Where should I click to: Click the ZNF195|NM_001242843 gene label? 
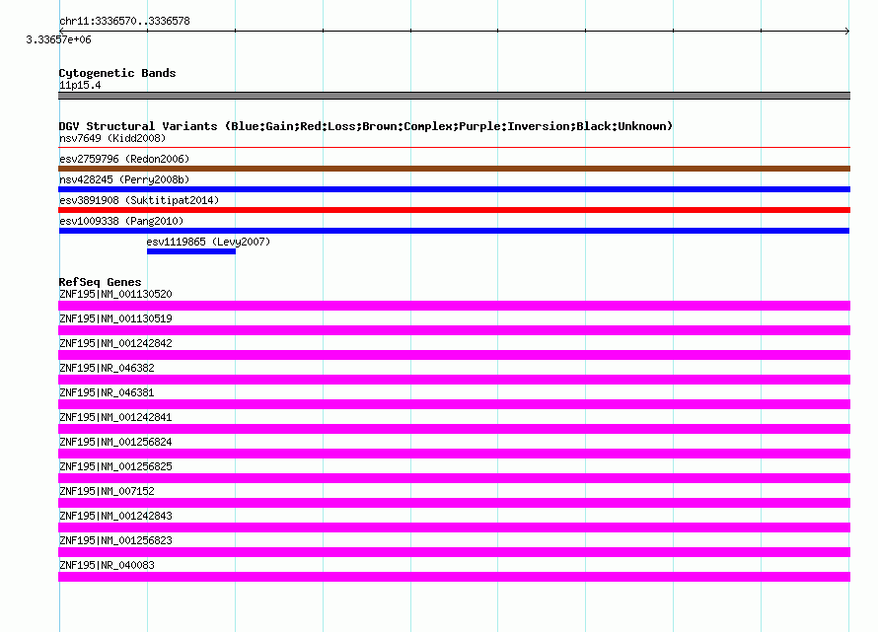tap(115, 516)
